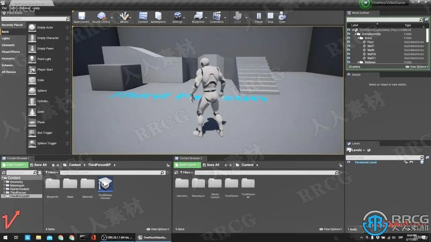Stop the play-in-editor session

click(271, 17)
